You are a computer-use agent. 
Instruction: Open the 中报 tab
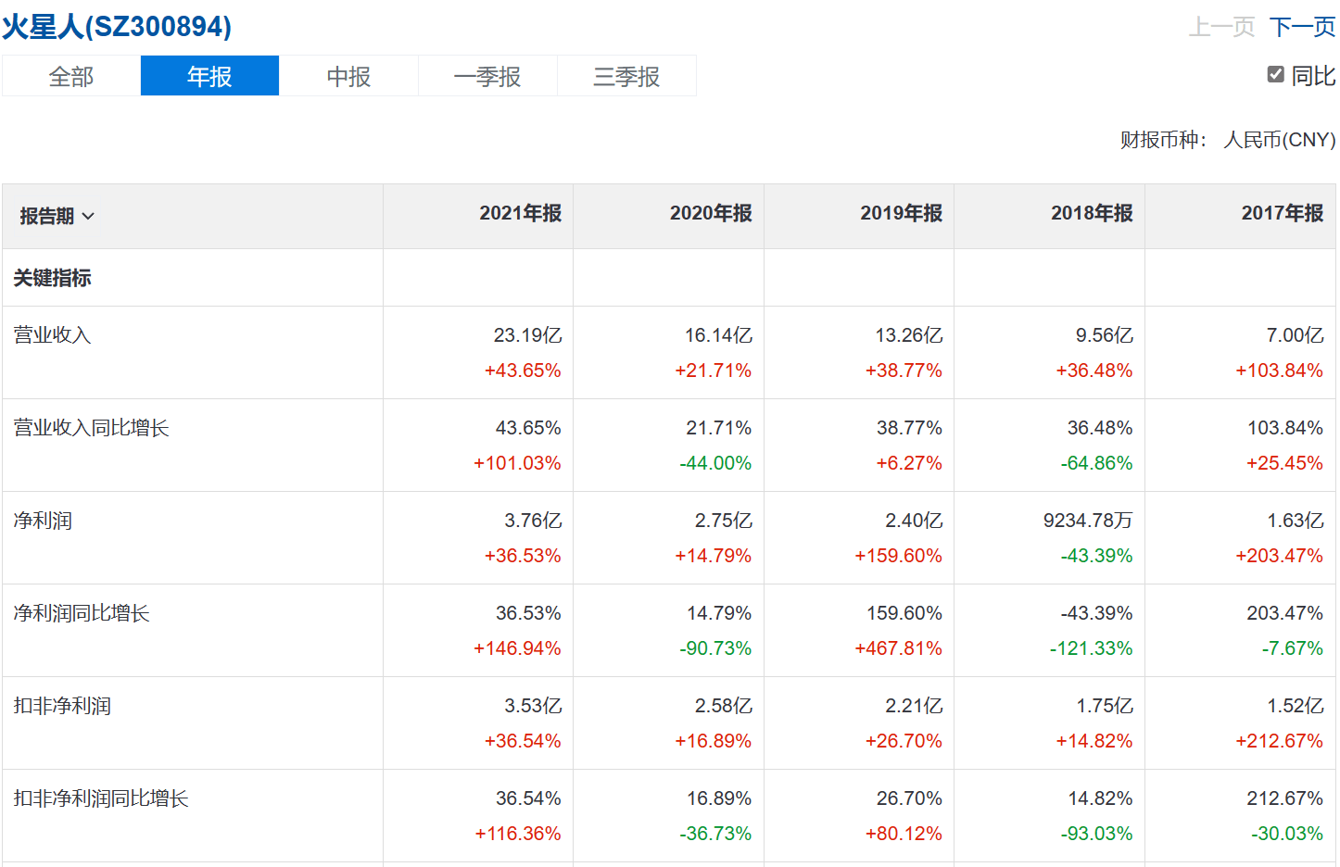point(348,76)
